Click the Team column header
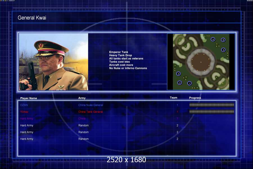Screen dimensions: 253x169 [173, 98]
